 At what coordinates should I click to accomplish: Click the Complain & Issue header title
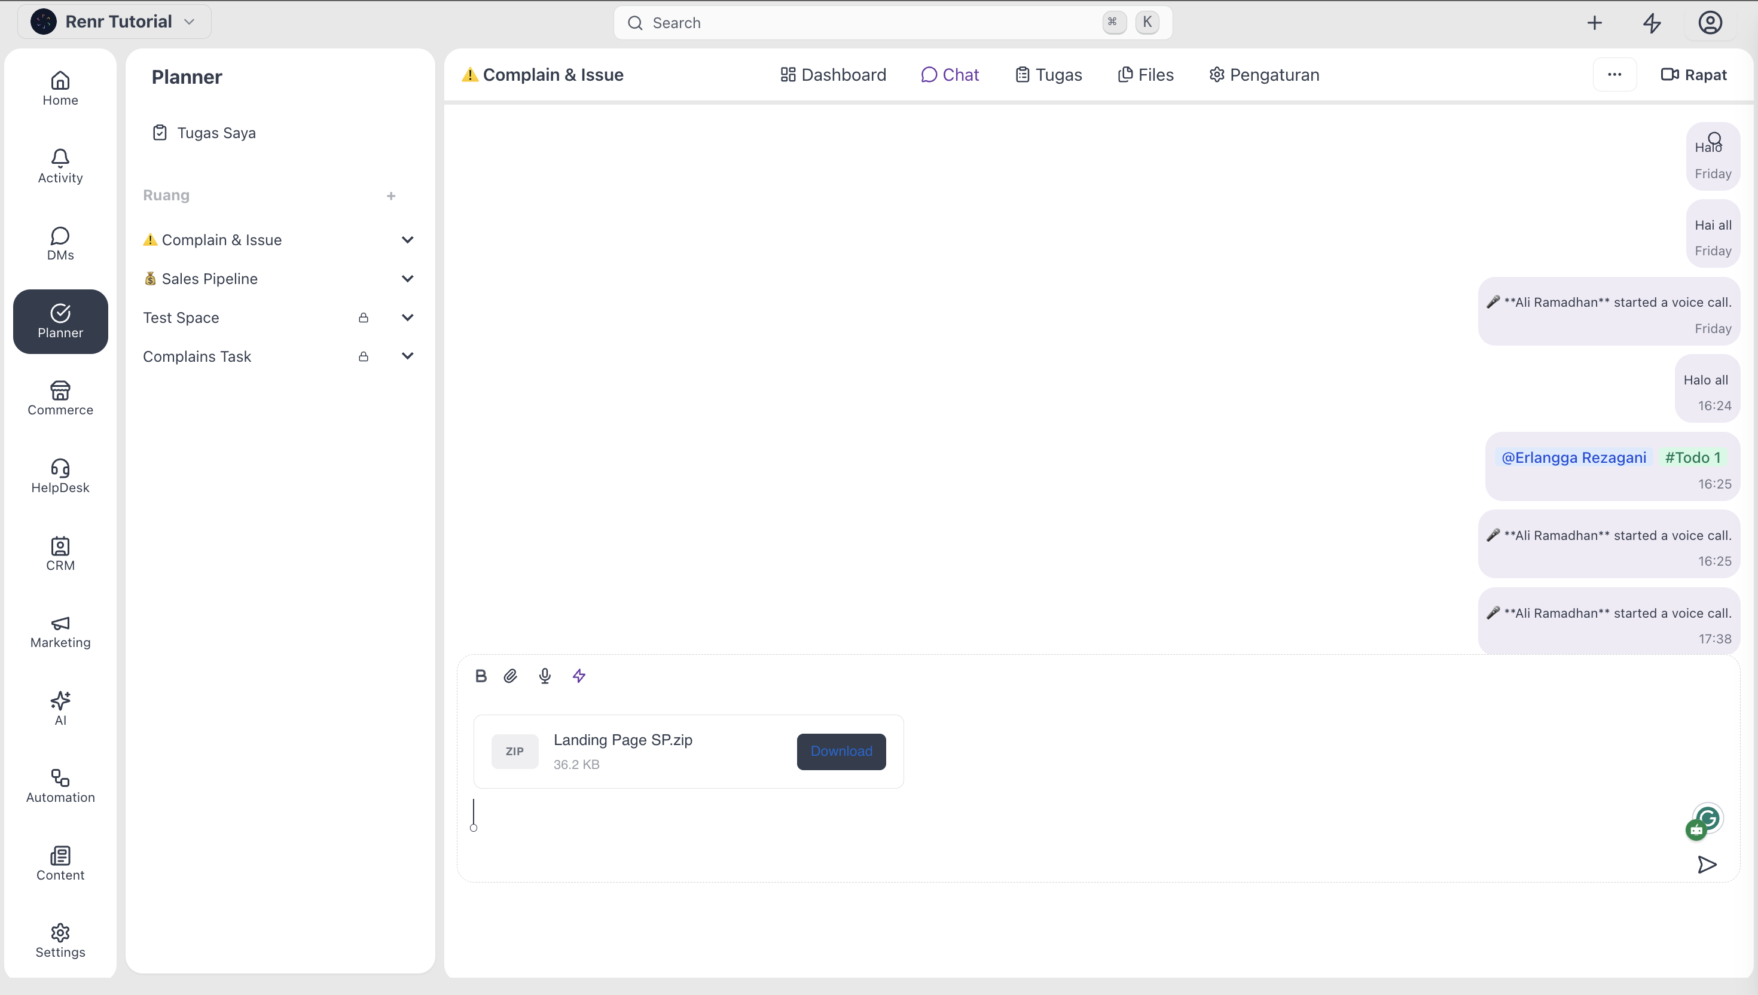542,75
